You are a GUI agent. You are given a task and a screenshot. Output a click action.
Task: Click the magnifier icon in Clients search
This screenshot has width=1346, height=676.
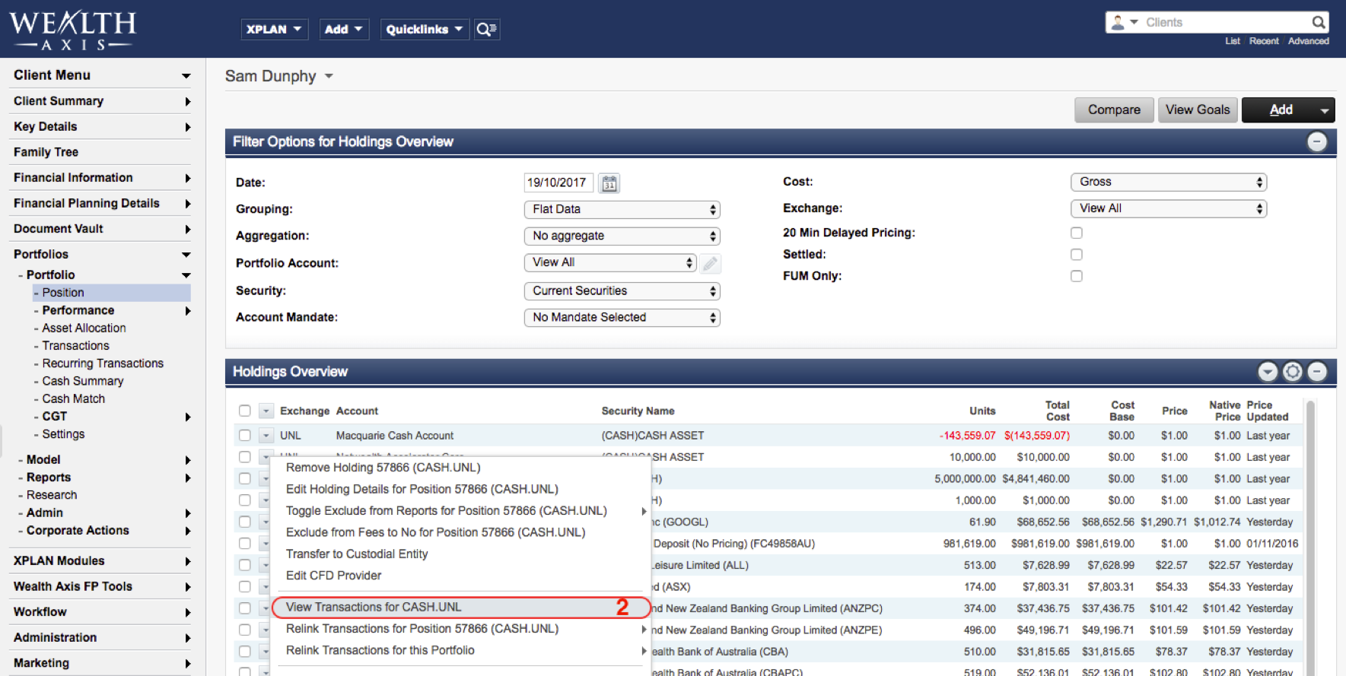1319,22
